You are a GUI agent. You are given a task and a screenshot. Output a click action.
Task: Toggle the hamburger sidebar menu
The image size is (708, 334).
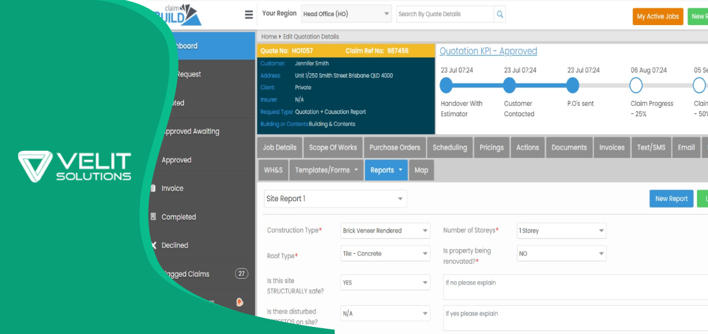point(249,15)
